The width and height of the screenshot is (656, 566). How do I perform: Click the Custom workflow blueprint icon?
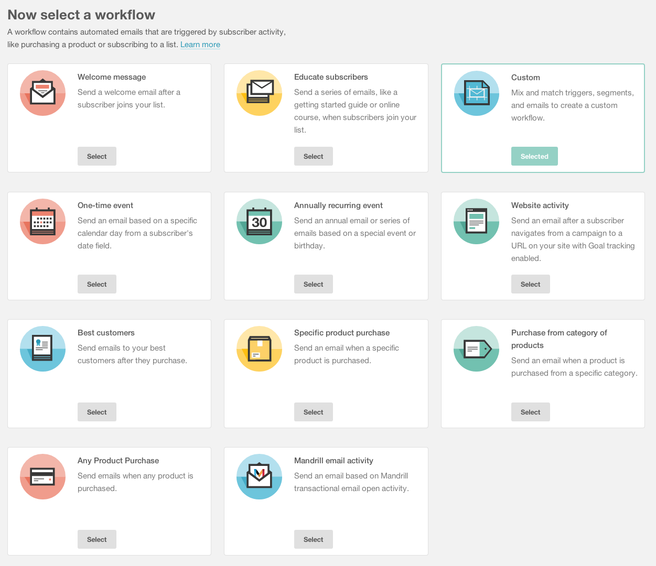click(x=476, y=94)
